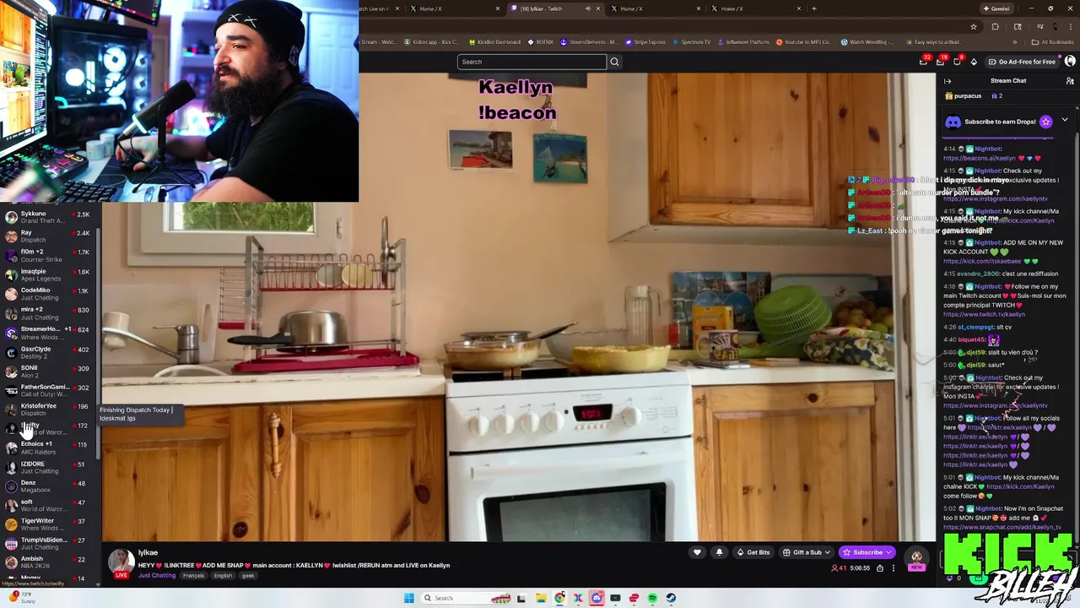Open the chat community users icon
The width and height of the screenshot is (1080, 608).
tap(1070, 81)
